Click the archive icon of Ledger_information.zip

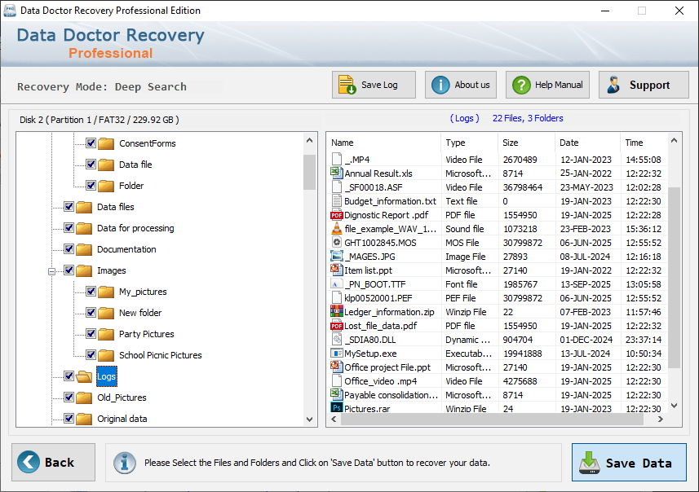337,311
